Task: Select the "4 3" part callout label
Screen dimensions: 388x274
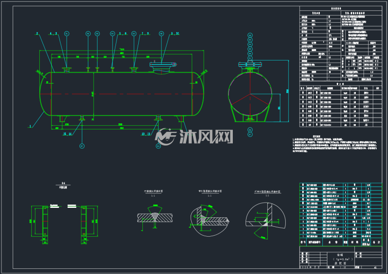Action: coord(53,34)
